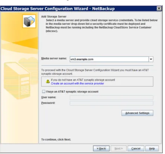Click the storage server cloud icon
The image size is (165, 154).
[x=29, y=21]
